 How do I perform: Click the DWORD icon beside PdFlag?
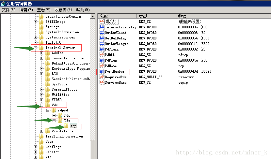102,60
